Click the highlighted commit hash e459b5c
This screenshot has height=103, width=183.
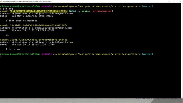coord(39,11)
